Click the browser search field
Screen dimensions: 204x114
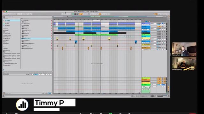(28, 17)
